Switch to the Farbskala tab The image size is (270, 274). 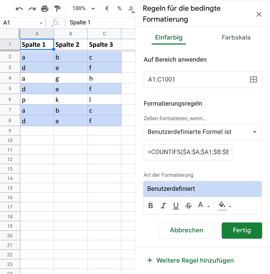236,37
